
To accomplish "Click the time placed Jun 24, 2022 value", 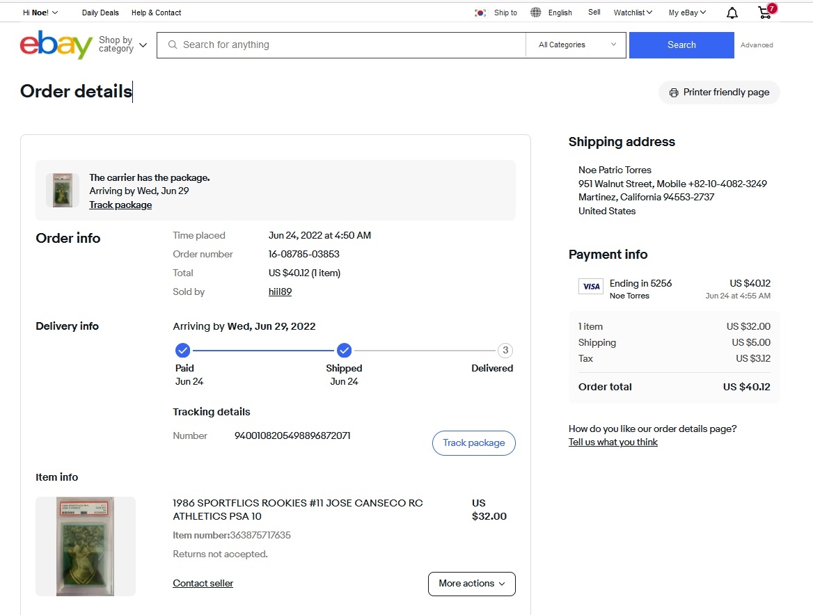I will coord(320,236).
